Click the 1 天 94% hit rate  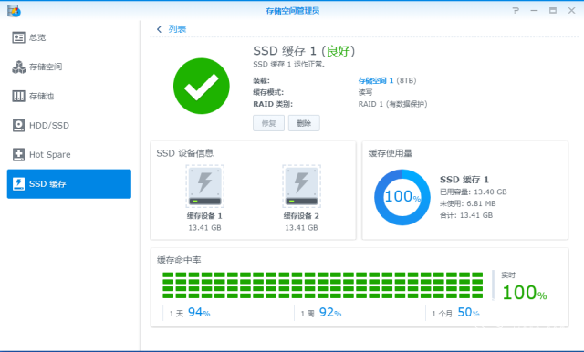click(190, 313)
